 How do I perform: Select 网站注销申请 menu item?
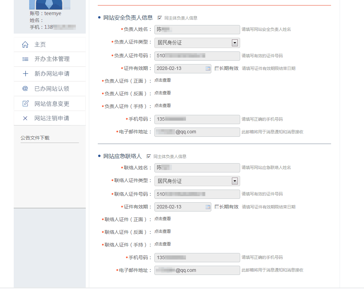click(x=50, y=118)
